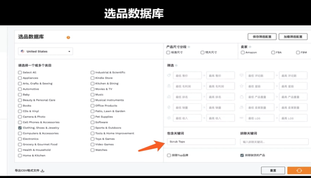Select the Appliances category checkbox
This screenshot has width=311, height=178.
click(20, 78)
